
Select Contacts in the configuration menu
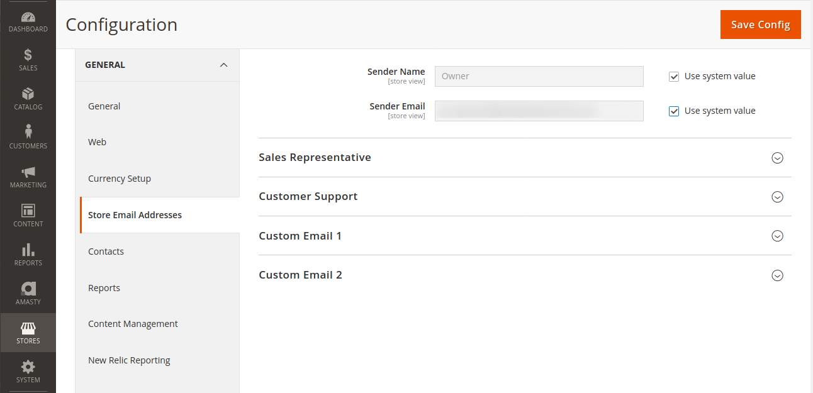106,251
